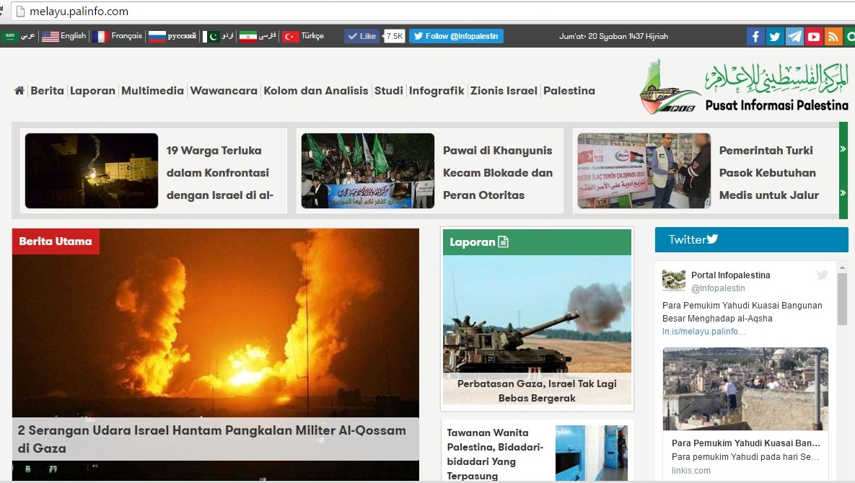This screenshot has width=855, height=483.
Task: Switch language to Türkçe
Action: [312, 35]
